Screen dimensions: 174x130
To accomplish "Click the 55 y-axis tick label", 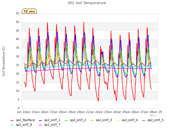I will pyautogui.click(x=17, y=13).
